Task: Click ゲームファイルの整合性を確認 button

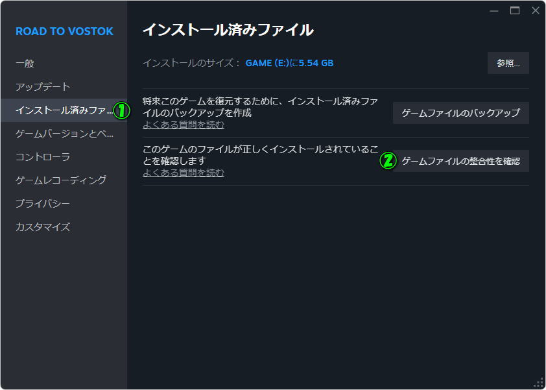Action: click(460, 161)
